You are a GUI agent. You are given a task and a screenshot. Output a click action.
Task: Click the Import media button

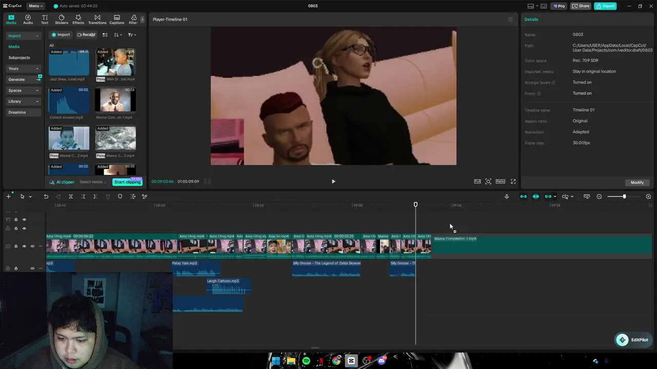pos(61,35)
